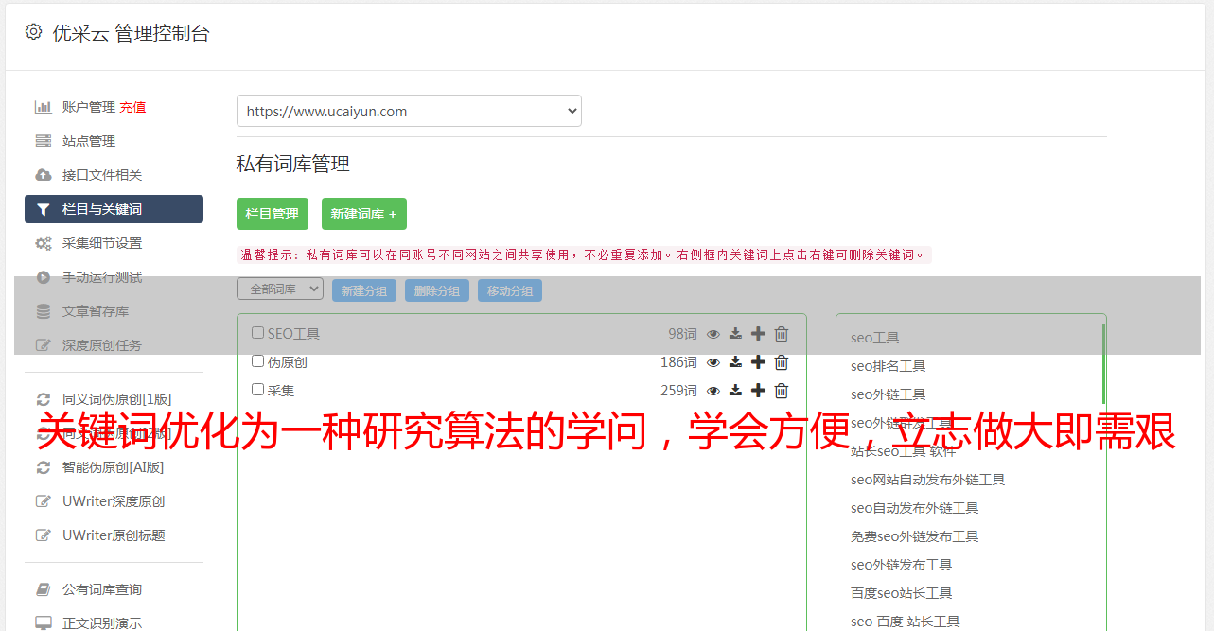The width and height of the screenshot is (1214, 631).
Task: Delete the 采集 library with trash icon
Action: (782, 391)
